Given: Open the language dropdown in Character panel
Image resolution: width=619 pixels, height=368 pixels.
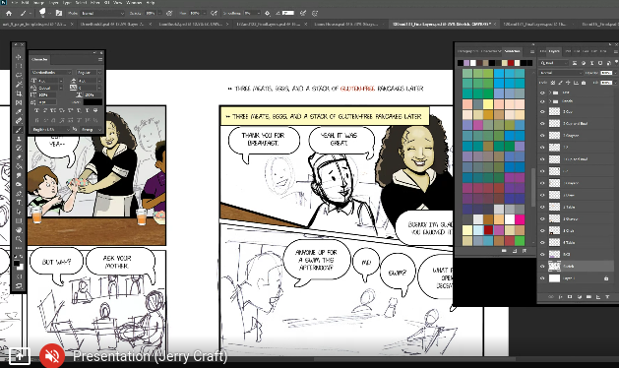Looking at the screenshot, I should point(51,129).
